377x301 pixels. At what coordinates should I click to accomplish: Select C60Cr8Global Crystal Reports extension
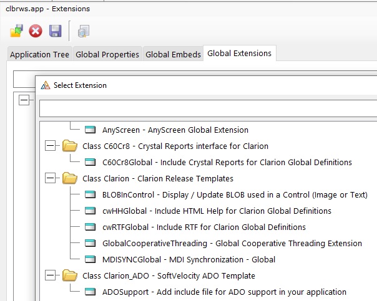coord(227,162)
